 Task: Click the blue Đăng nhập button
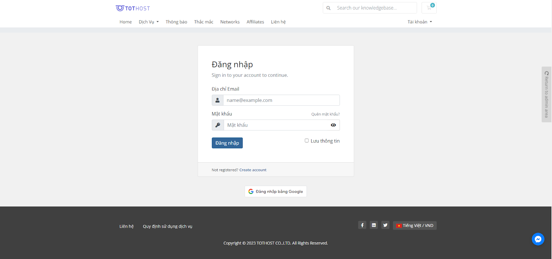(227, 143)
